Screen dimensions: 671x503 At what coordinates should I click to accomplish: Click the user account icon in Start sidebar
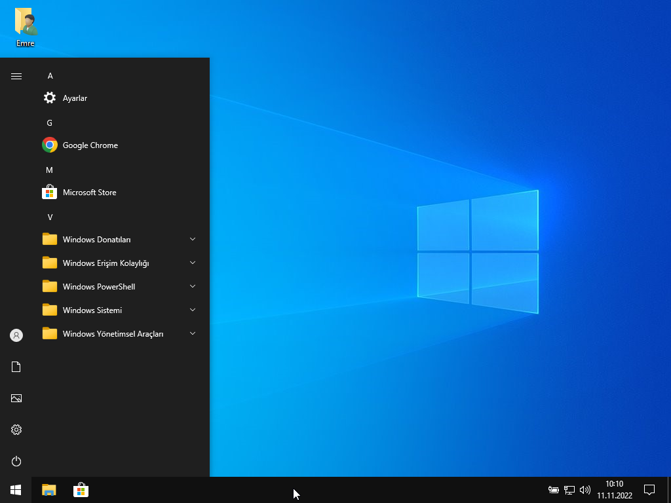point(16,335)
